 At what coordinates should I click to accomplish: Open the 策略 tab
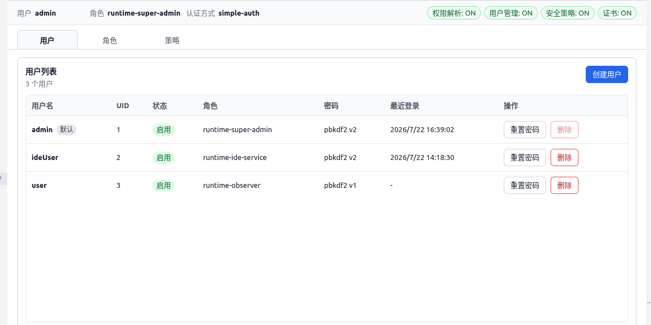coord(172,40)
